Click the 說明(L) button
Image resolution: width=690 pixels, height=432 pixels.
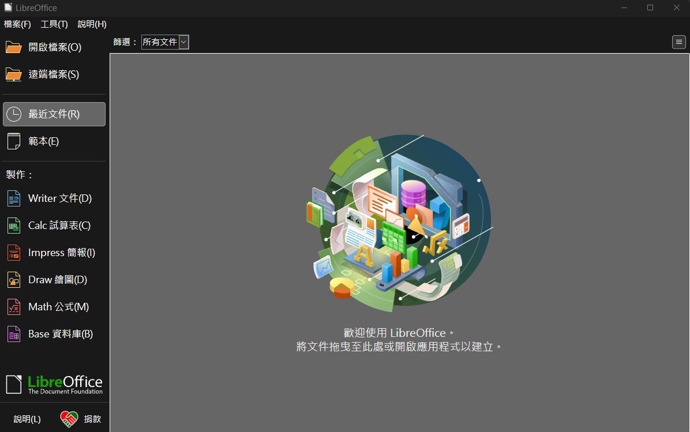(27, 419)
